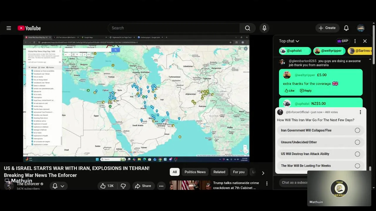
Task: Open the @upholst super chat chip
Action: pyautogui.click(x=295, y=51)
